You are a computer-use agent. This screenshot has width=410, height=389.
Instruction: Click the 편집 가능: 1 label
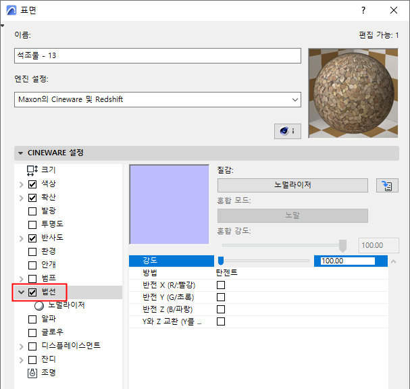[x=379, y=34]
